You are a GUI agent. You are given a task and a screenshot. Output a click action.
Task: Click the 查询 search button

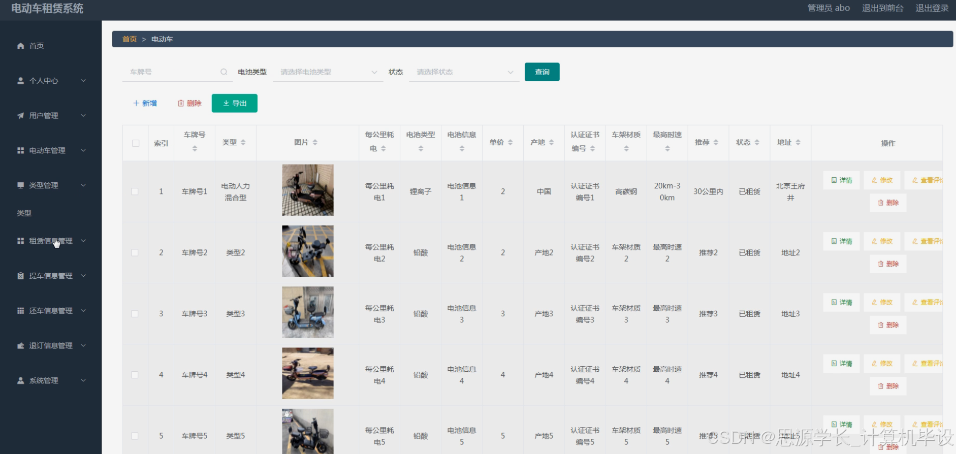click(542, 72)
